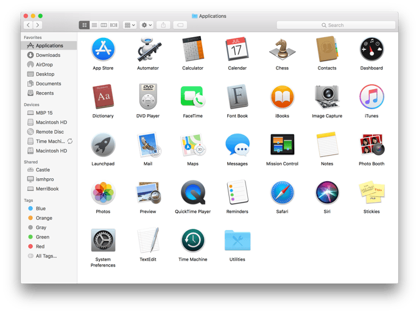The height and width of the screenshot is (313, 419).
Task: Open the Action gear dropdown menu
Action: click(x=146, y=25)
